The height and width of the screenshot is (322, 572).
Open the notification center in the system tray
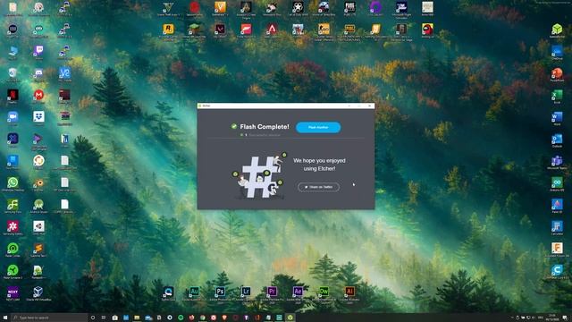coord(565,318)
